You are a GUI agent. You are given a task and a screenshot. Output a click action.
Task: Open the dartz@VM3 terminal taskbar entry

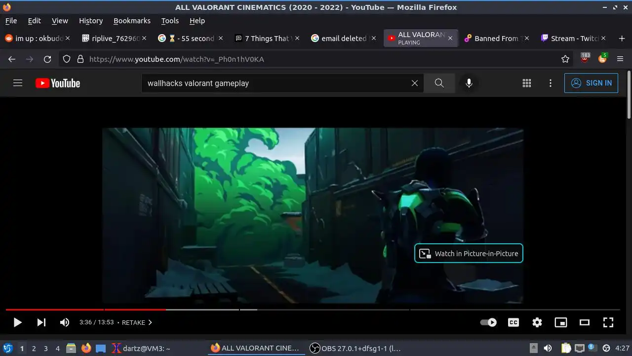(x=141, y=348)
